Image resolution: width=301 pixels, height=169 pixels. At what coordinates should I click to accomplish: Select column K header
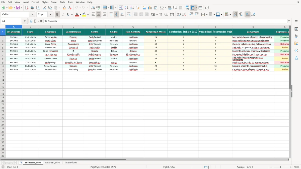click(x=253, y=27)
